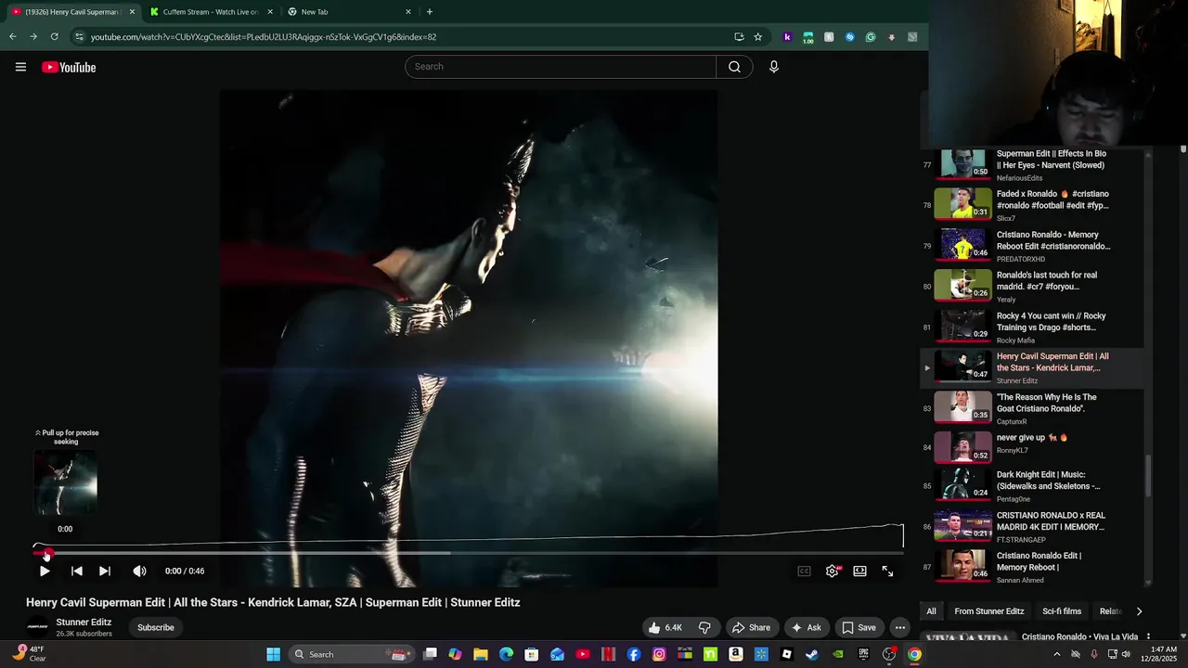This screenshot has width=1188, height=668.
Task: Go back in the browser
Action: (x=13, y=37)
